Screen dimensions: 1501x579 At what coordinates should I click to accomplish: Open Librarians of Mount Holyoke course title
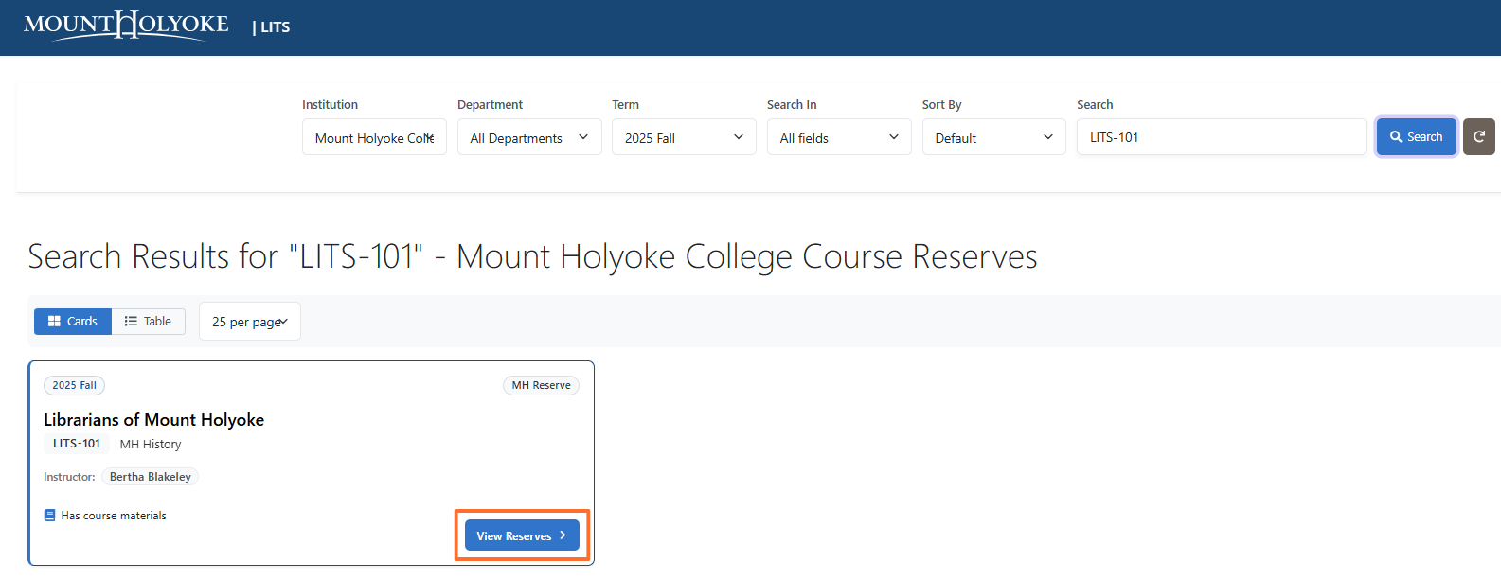(154, 420)
